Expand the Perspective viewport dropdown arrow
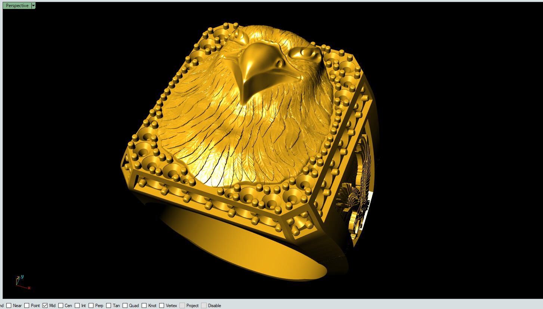This screenshot has width=543, height=309. (33, 6)
